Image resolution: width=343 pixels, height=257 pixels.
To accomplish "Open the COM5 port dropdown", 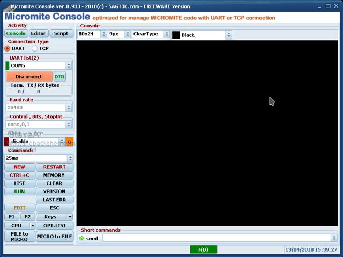I will (69, 65).
